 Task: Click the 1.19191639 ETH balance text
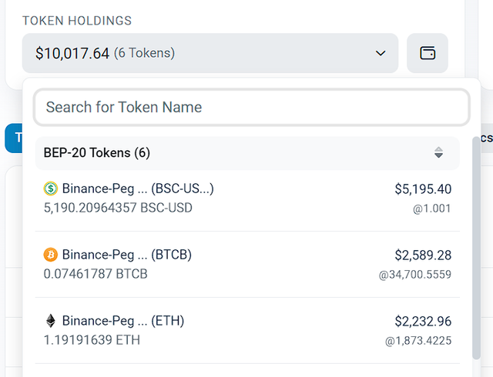tap(92, 340)
